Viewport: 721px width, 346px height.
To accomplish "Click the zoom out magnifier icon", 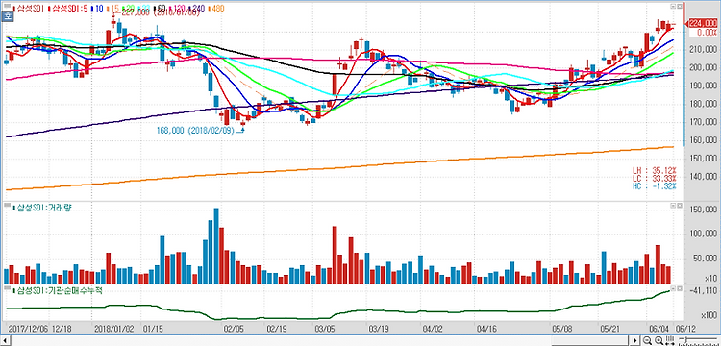I will [647, 340].
